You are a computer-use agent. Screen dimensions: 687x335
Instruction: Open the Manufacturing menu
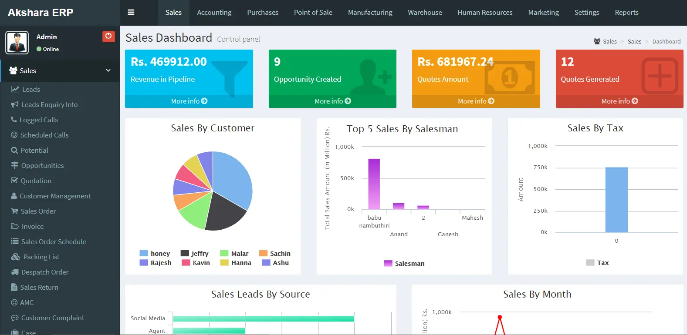[x=370, y=13]
